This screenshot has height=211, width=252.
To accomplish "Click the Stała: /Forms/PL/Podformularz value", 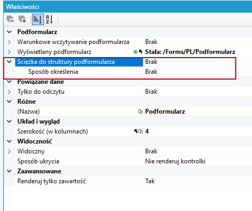I will (190, 52).
